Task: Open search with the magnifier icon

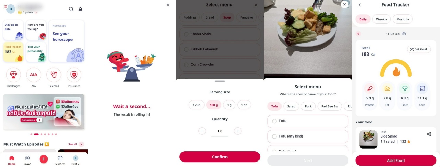Action: point(71,9)
